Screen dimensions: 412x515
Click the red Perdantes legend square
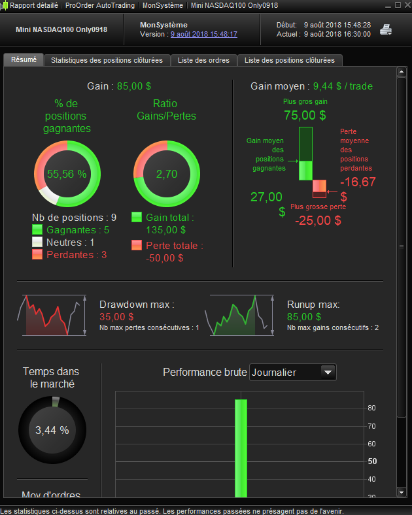point(37,254)
